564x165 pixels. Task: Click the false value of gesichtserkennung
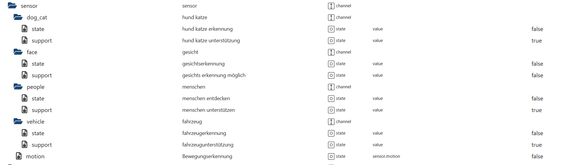click(537, 64)
